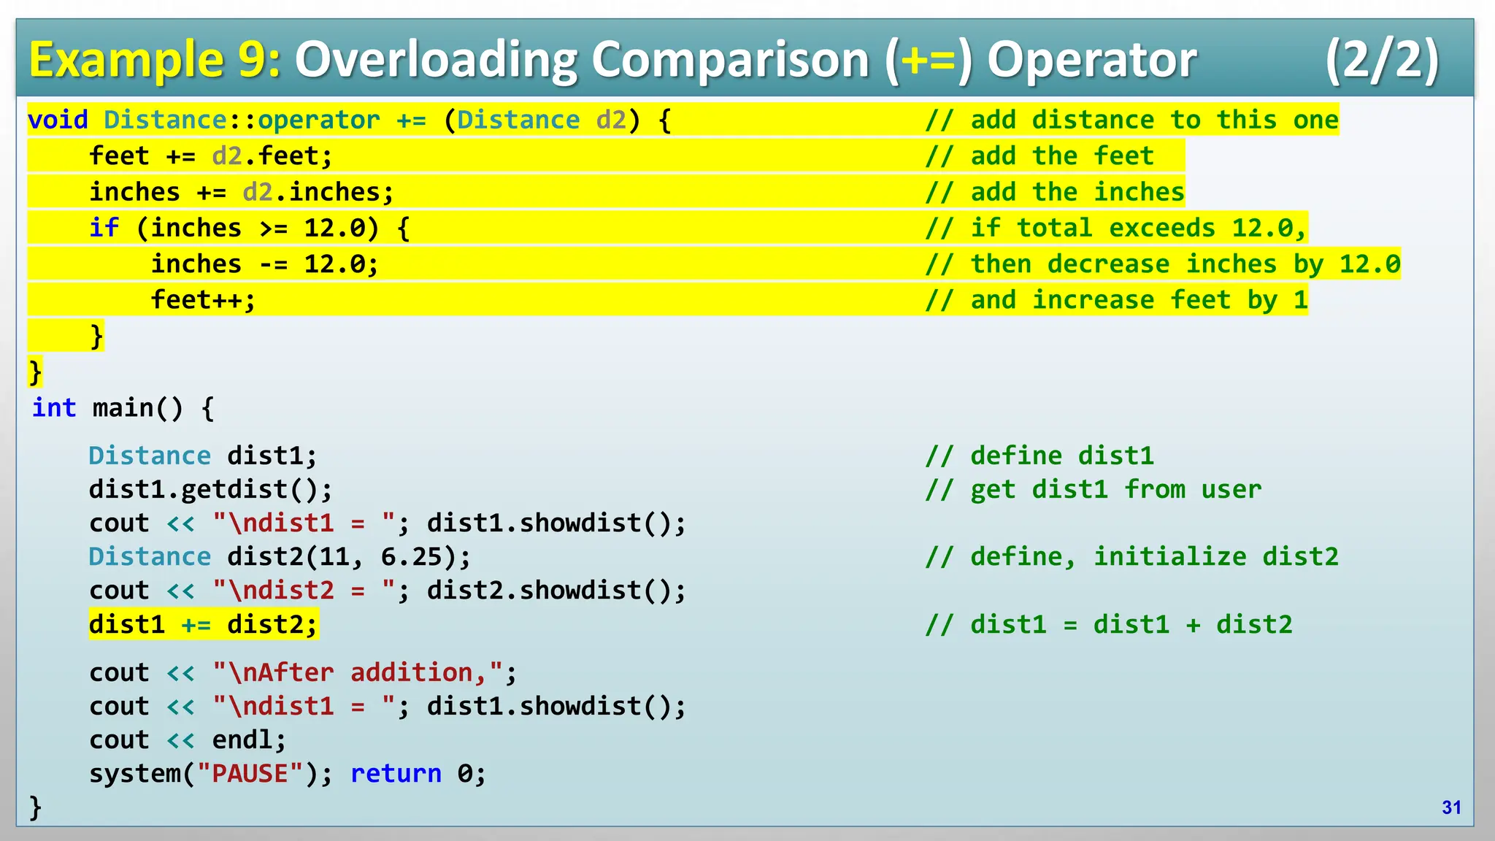
Task: Click the 'inches += d2.inches;' code line
Action: [x=241, y=192]
